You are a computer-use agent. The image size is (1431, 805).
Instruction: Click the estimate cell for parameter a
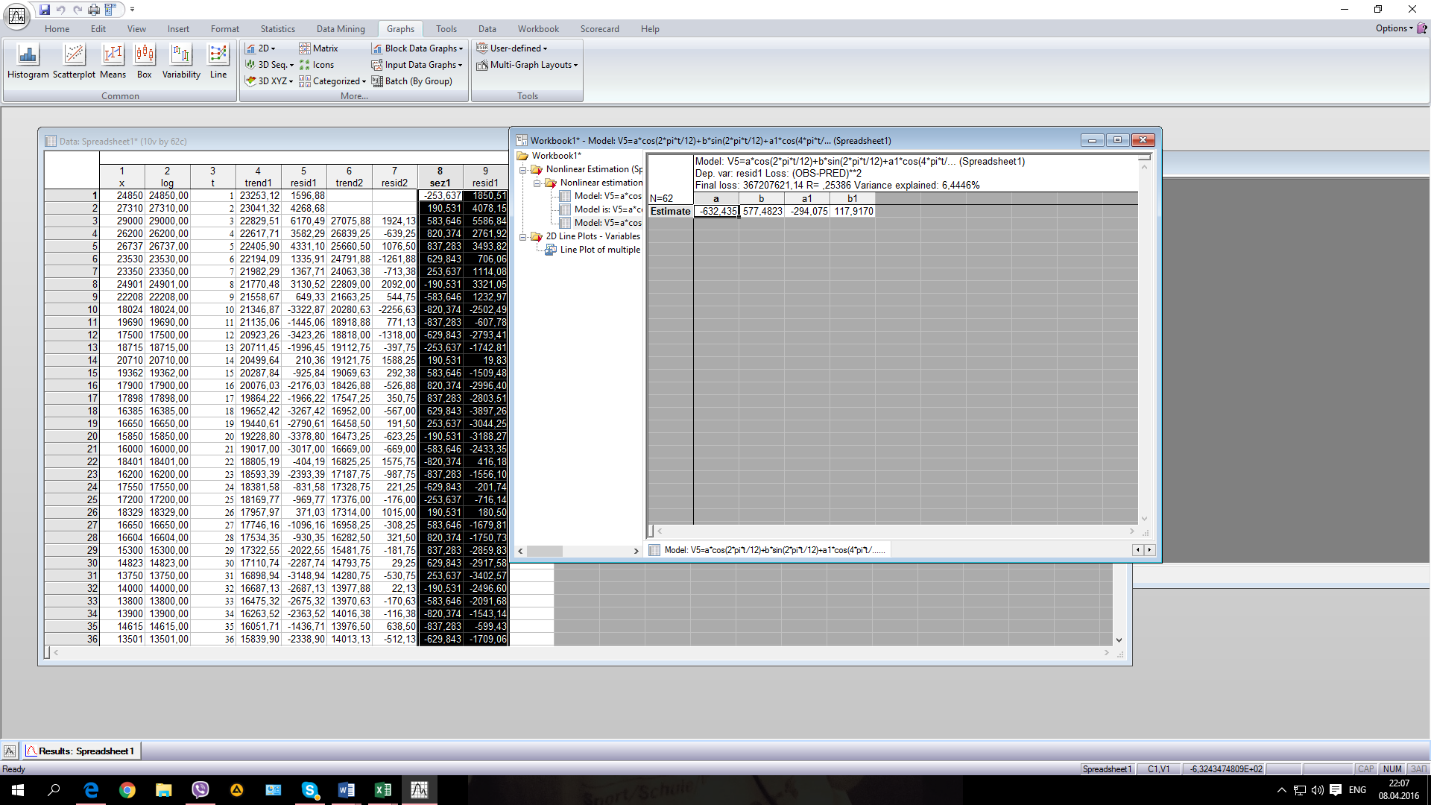click(x=716, y=212)
